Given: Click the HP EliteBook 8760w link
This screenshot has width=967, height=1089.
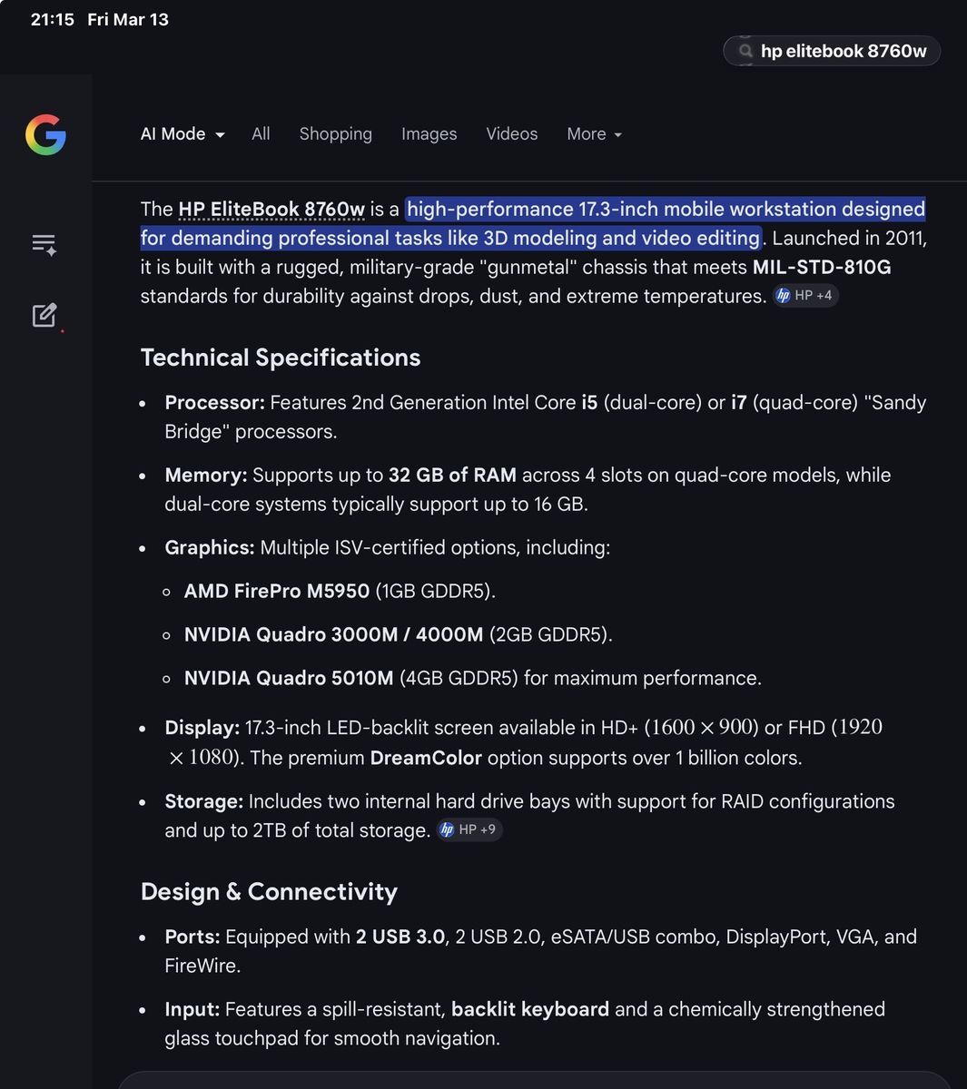Looking at the screenshot, I should (271, 210).
